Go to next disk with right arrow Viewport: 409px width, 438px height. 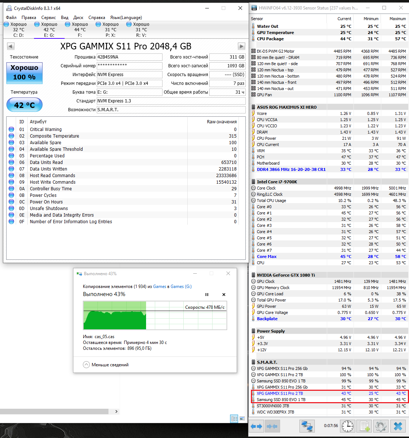click(x=241, y=46)
